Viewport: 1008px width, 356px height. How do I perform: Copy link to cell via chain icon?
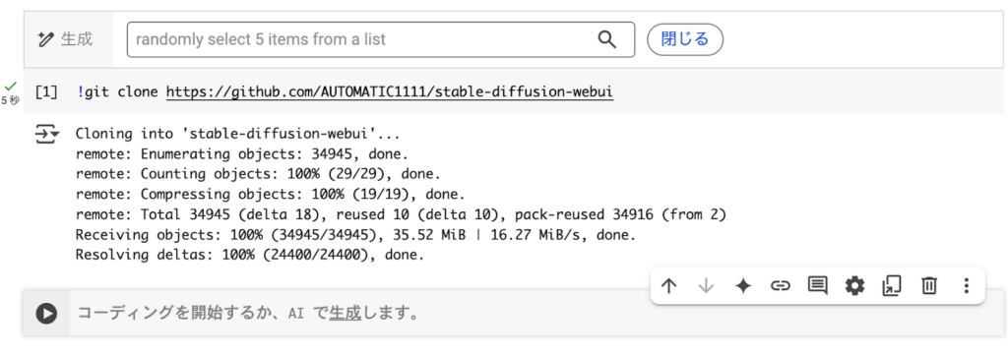(780, 286)
